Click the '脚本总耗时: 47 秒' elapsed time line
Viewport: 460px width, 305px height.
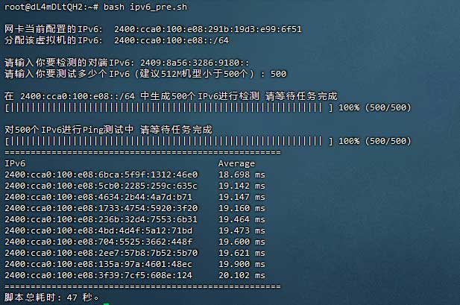click(51, 298)
